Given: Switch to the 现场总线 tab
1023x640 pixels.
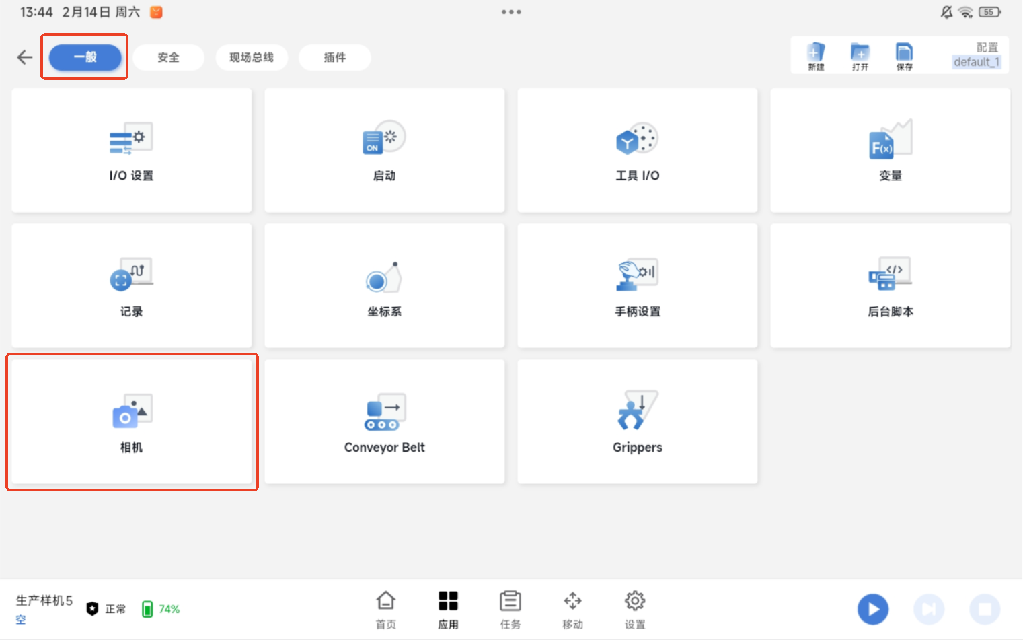Looking at the screenshot, I should point(252,57).
